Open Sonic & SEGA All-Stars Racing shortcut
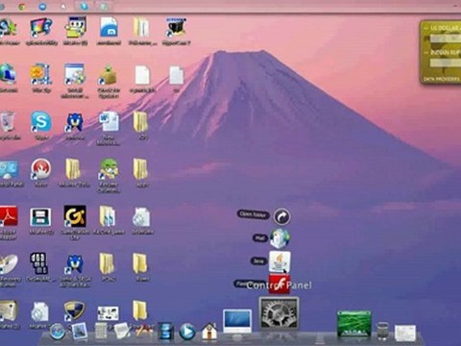This screenshot has width=461, height=346. 75,264
